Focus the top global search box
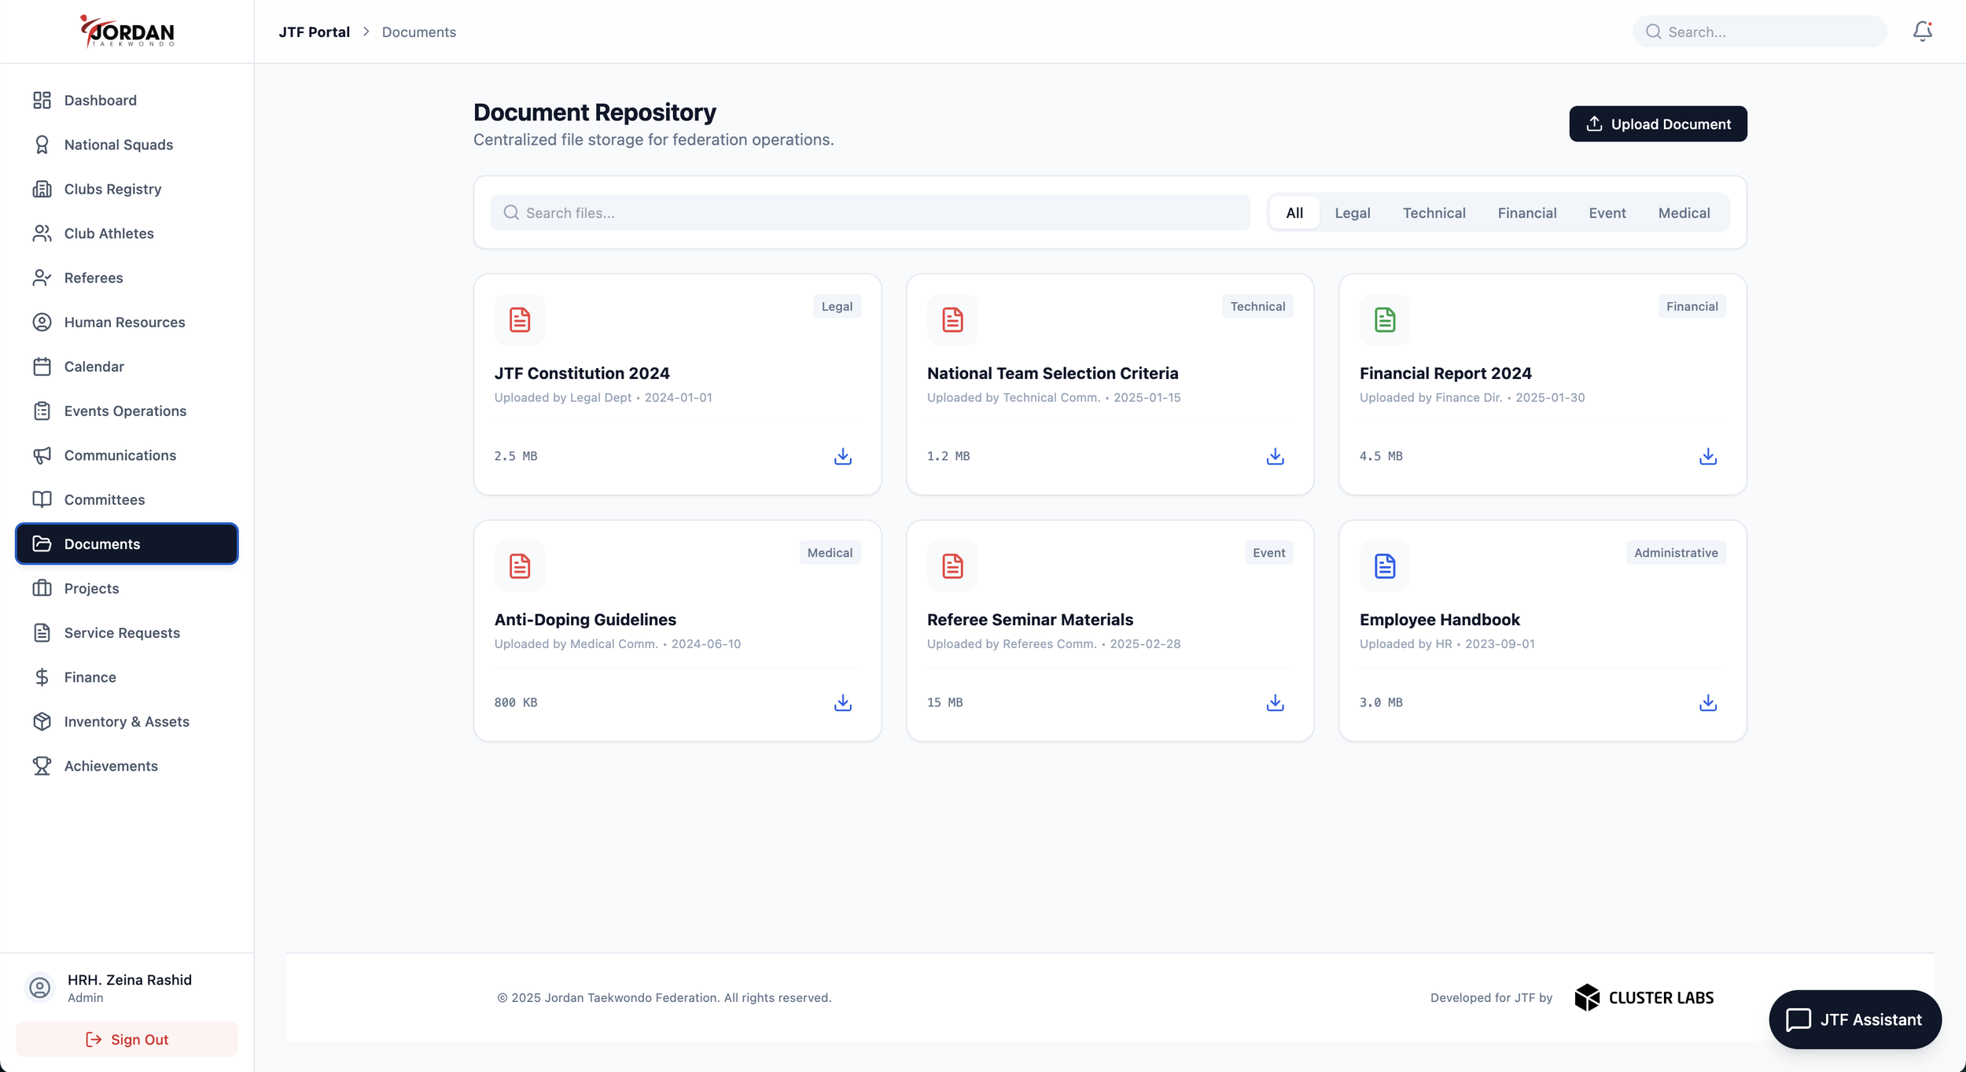The image size is (1966, 1072). (x=1769, y=31)
